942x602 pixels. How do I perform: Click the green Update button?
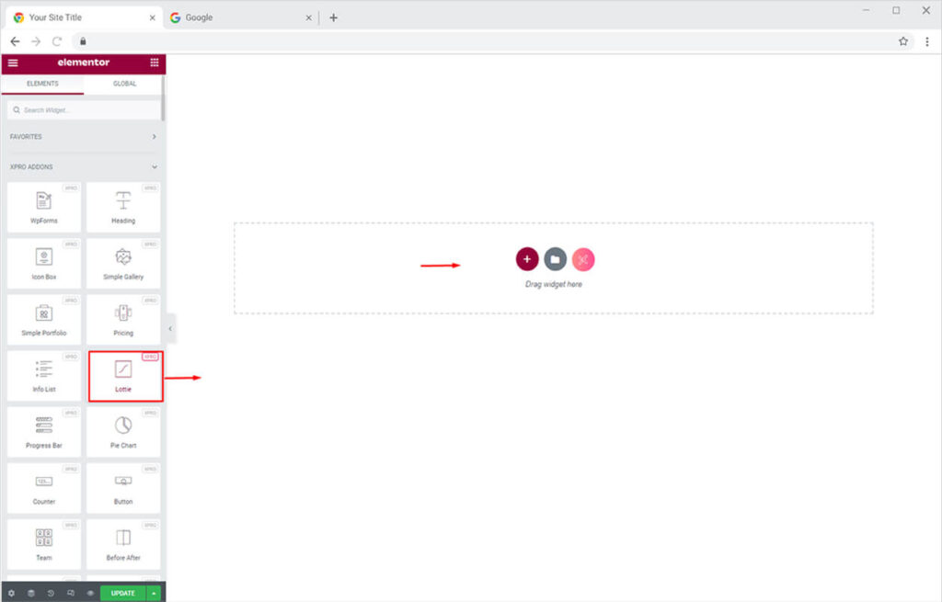[x=122, y=594]
